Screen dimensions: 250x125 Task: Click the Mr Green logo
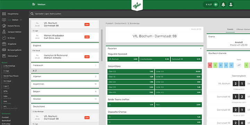(137, 6)
